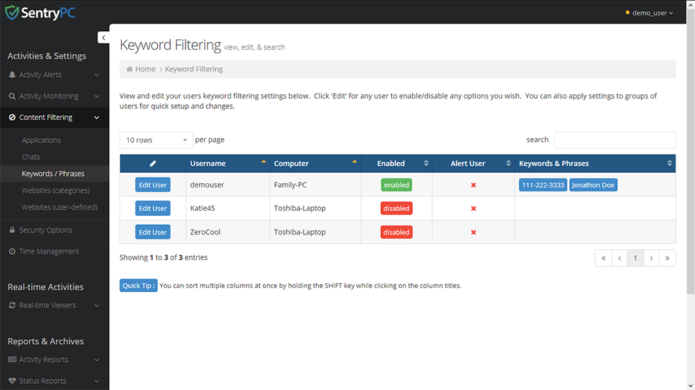Open Websites (user-defined) in sidebar
The height and width of the screenshot is (390, 695).
(59, 207)
